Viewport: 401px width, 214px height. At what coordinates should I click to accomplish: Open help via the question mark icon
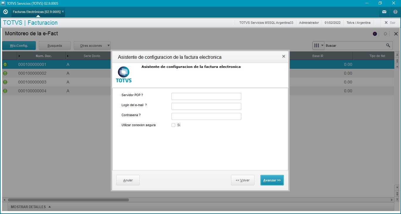(x=395, y=12)
